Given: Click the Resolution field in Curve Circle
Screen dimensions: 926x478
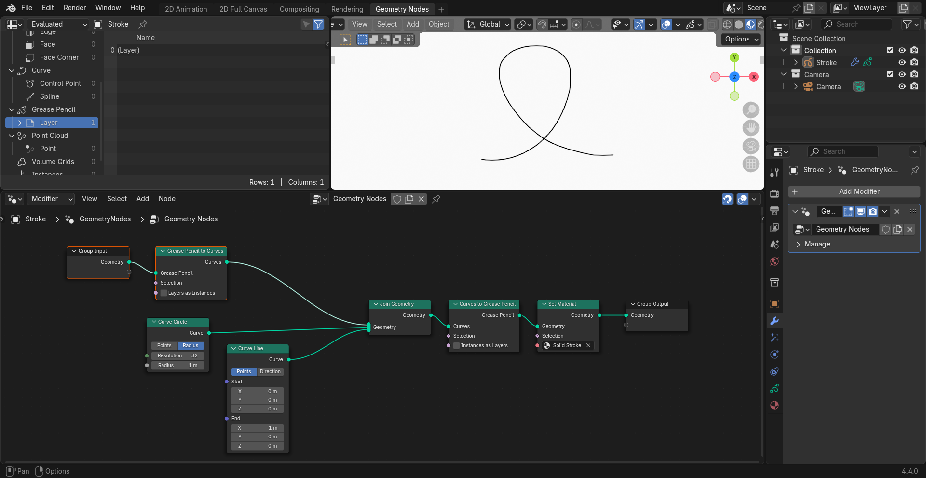Looking at the screenshot, I should pos(177,355).
